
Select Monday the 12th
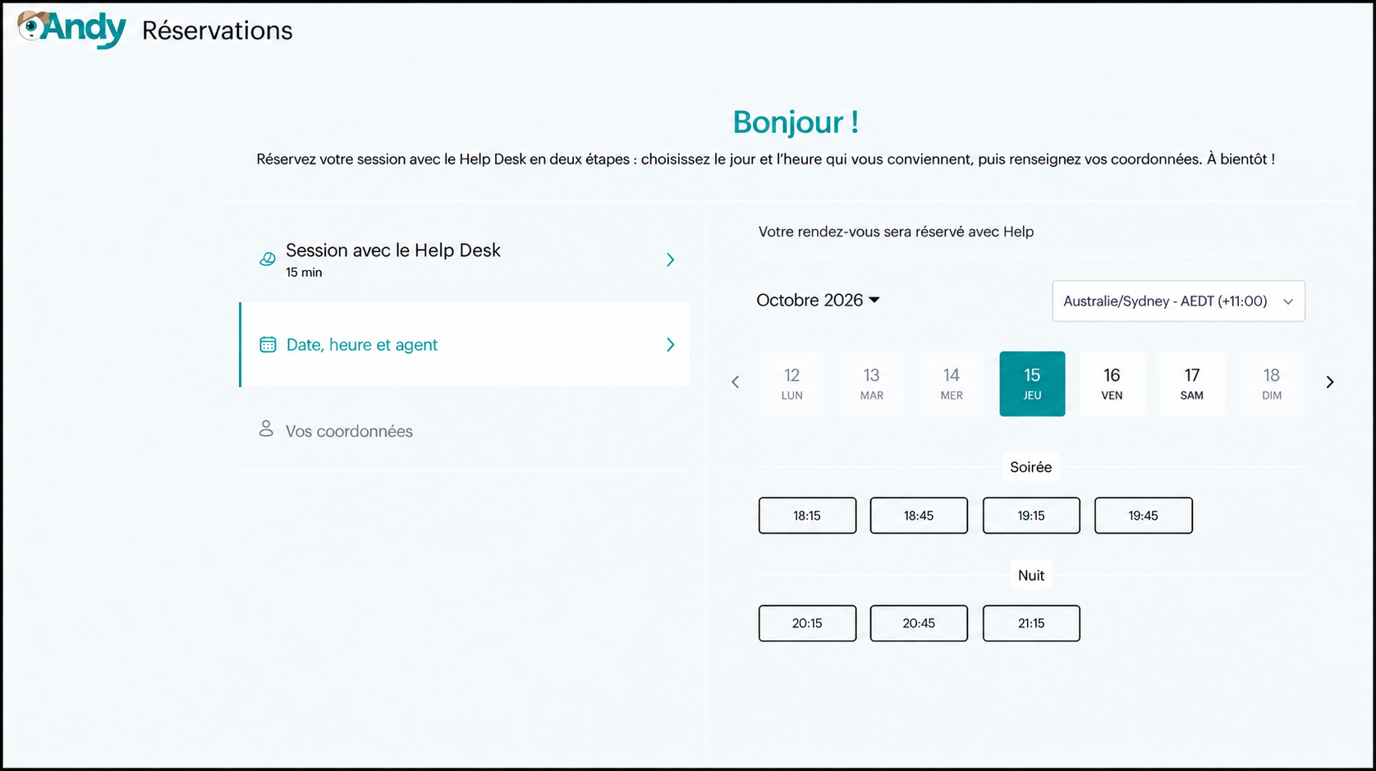coord(791,383)
